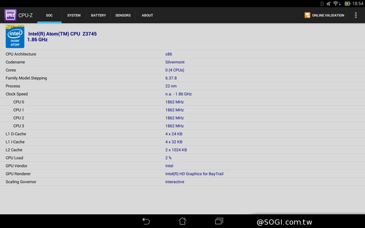
Task: Tap Intel(R) HD Graphics for BayTrail value
Action: (194, 174)
